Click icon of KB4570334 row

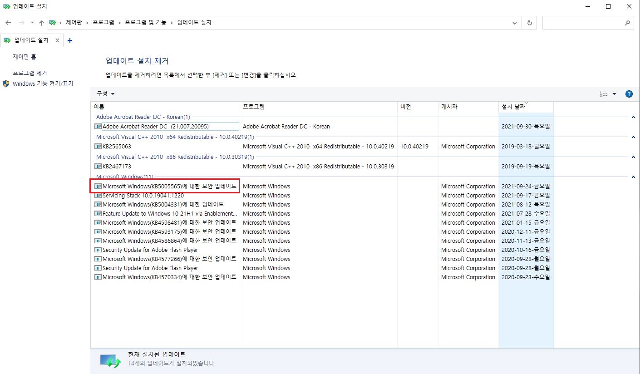(x=98, y=277)
